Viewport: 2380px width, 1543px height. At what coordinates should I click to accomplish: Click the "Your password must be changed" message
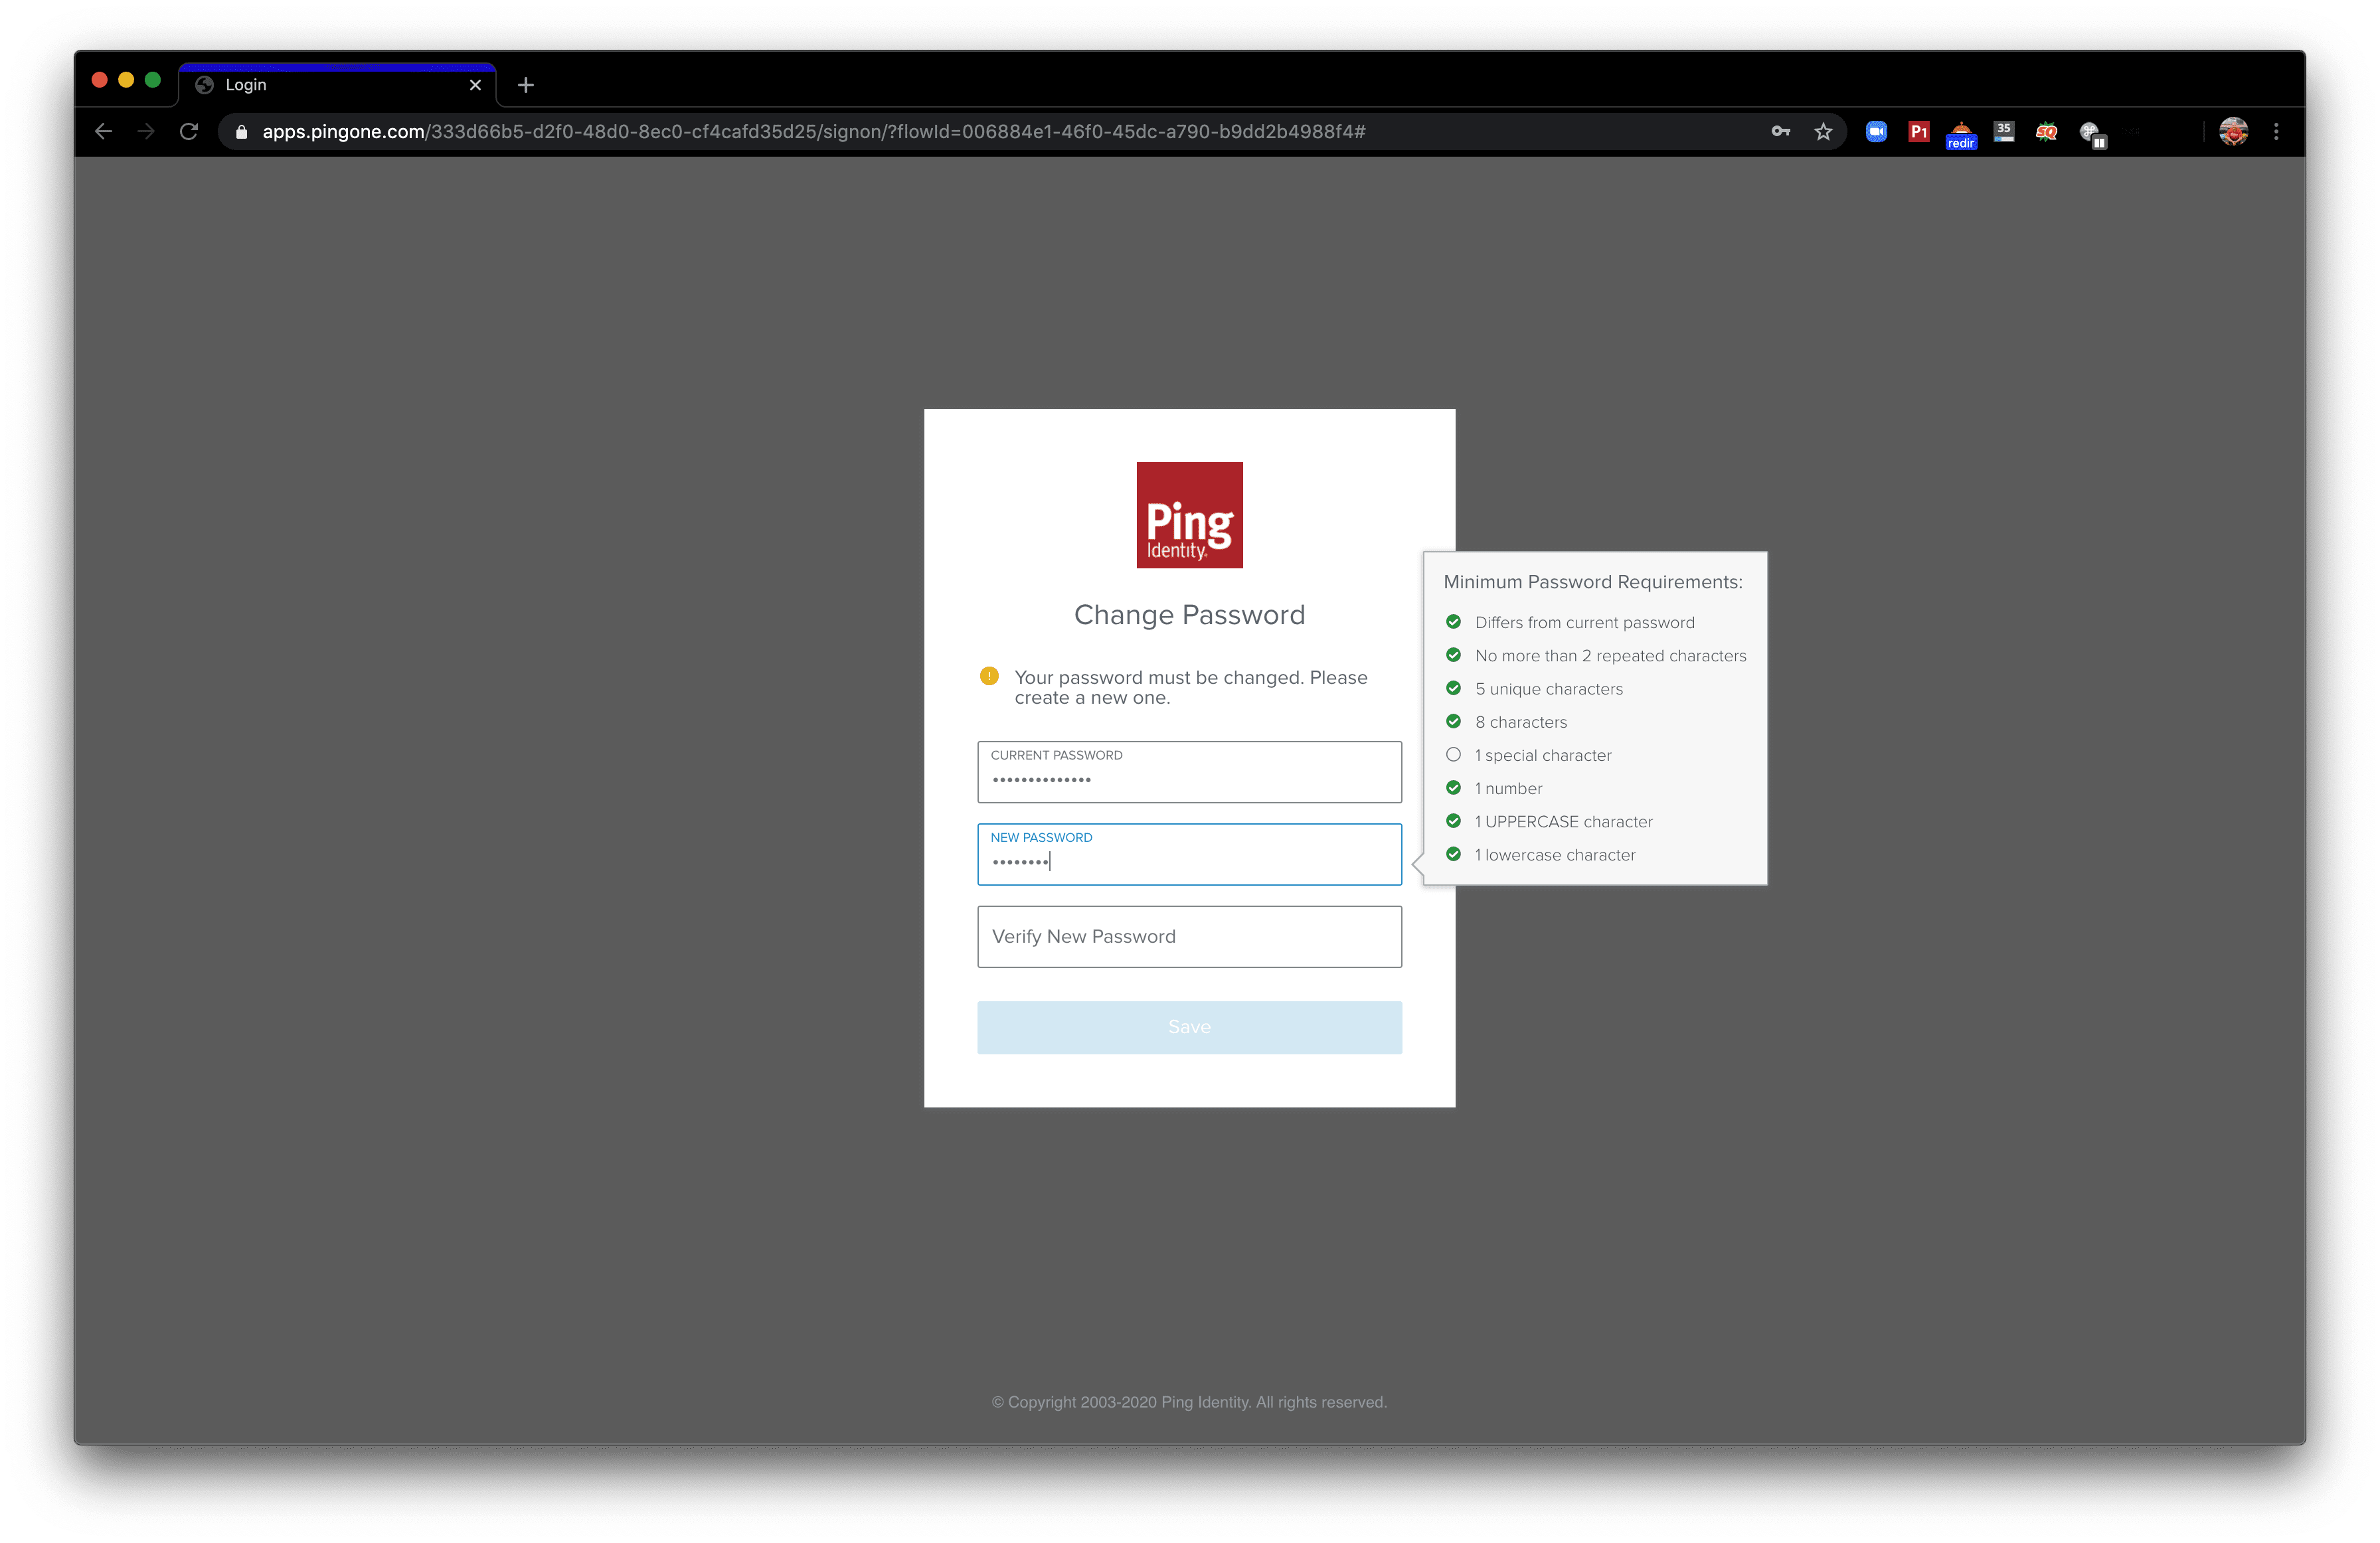1190,687
